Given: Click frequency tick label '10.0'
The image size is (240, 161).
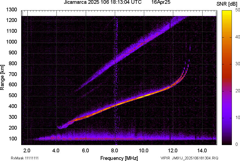Looking at the screenshot, I should click(144, 151).
